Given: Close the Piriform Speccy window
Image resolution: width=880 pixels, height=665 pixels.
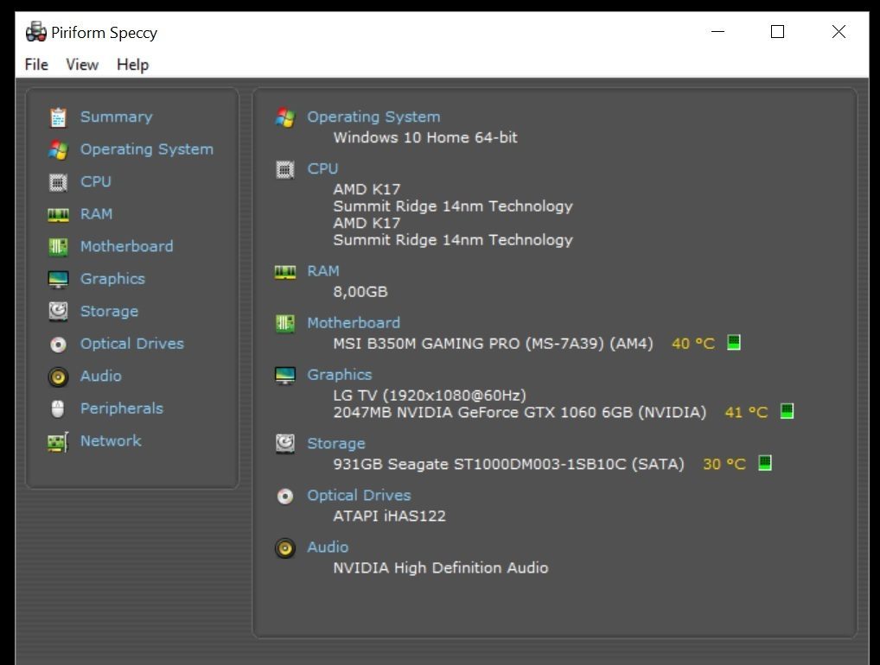Looking at the screenshot, I should pos(839,32).
